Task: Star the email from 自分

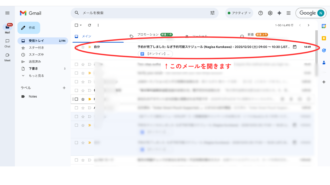Action: click(x=83, y=47)
